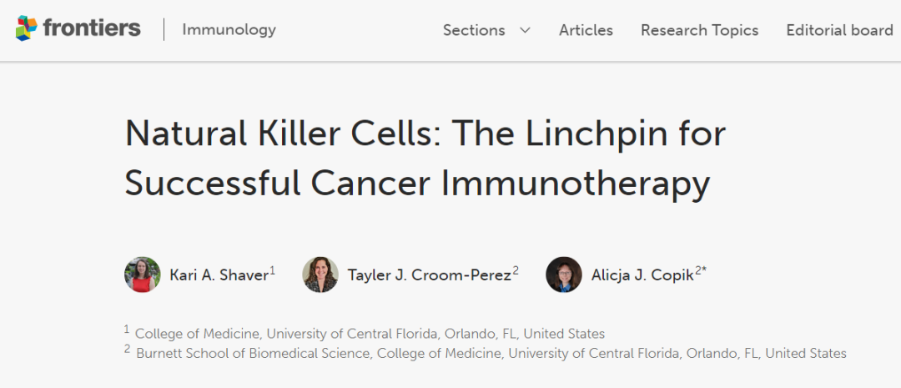Open the Articles menu item
Image resolution: width=901 pixels, height=388 pixels.
[586, 30]
